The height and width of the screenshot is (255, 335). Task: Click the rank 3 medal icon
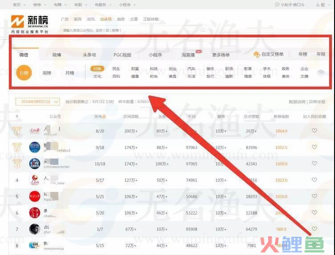tap(17, 163)
